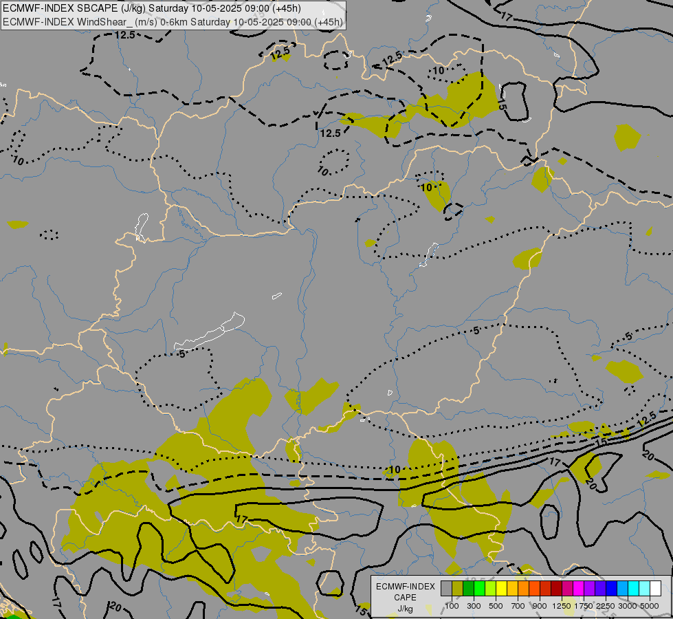
Task: Click the CAPE word in legend box
Action: click(405, 598)
